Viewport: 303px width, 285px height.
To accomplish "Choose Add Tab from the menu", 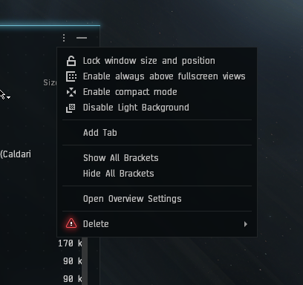I will (x=100, y=133).
